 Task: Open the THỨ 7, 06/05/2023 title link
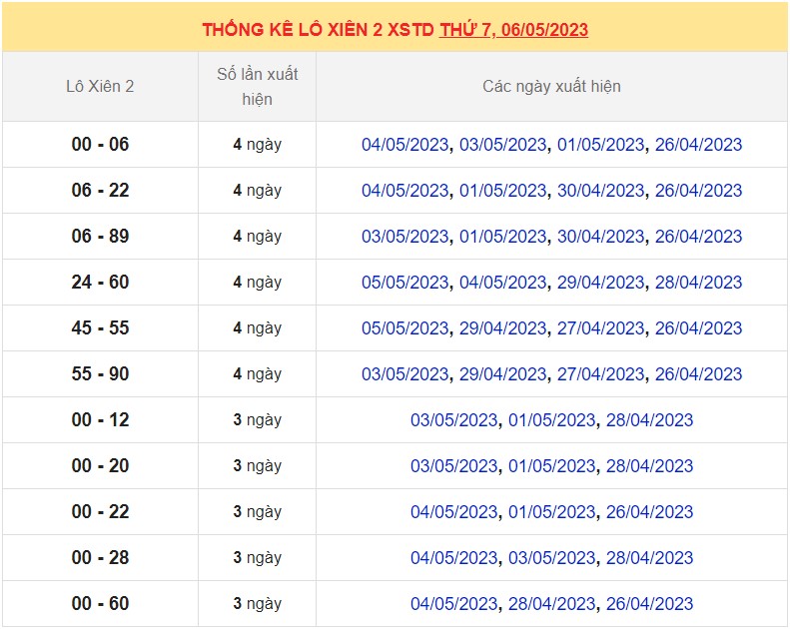(x=513, y=29)
